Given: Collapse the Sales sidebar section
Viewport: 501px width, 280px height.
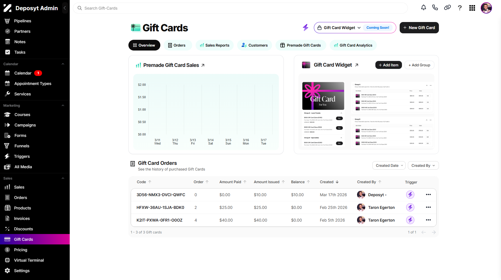Looking at the screenshot, I should tap(63, 178).
